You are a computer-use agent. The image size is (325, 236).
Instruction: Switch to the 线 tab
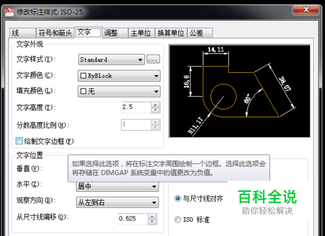pyautogui.click(x=22, y=33)
